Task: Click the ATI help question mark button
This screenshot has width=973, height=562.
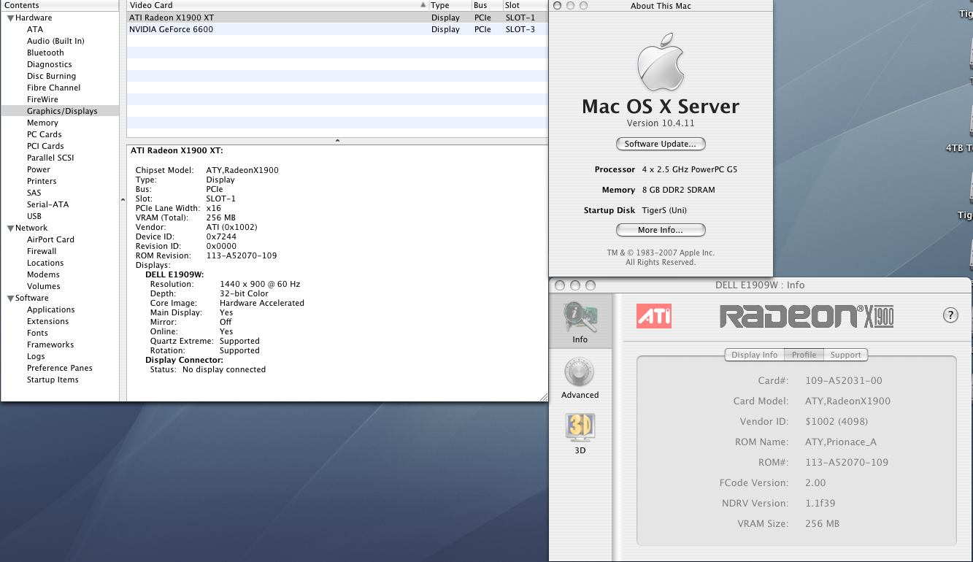Action: click(x=950, y=315)
